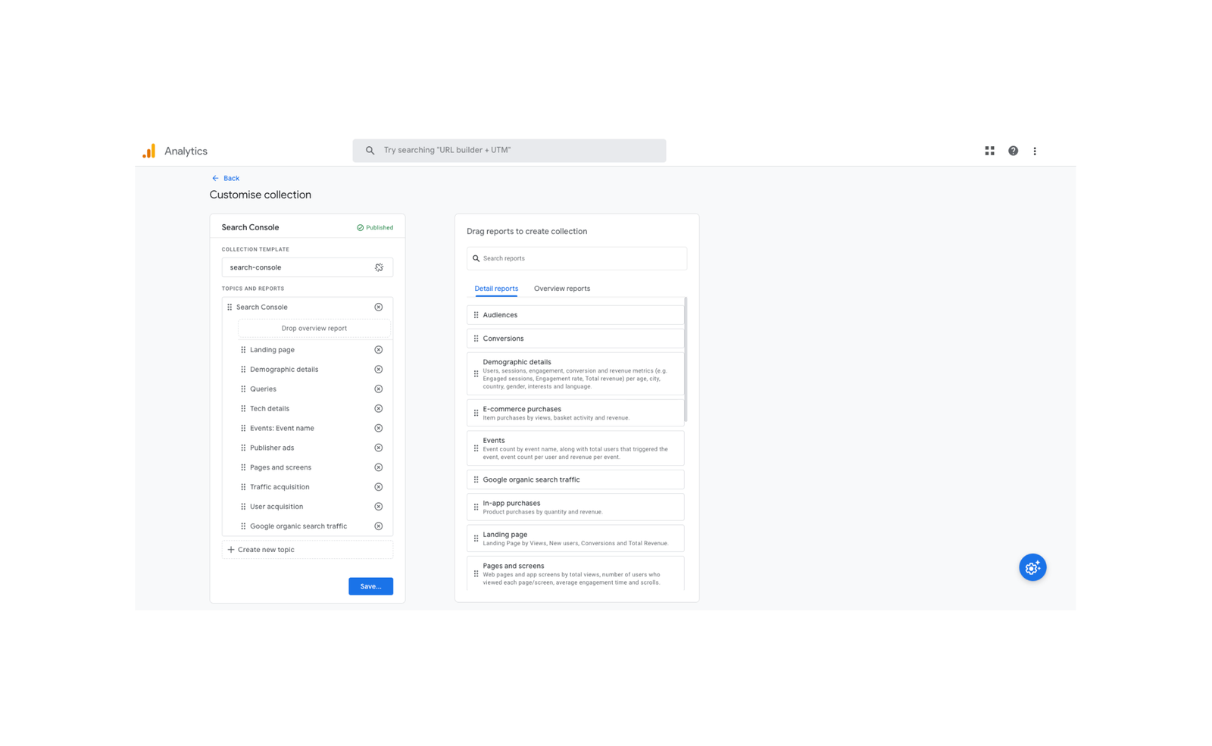Viewport: 1212px width, 746px height.
Task: Click the drag handle on the Conversions card
Action: [476, 339]
